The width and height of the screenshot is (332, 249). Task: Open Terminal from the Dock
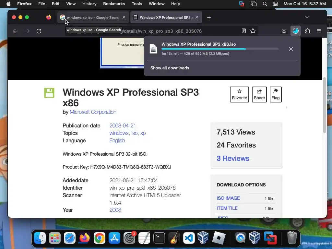coord(159,238)
